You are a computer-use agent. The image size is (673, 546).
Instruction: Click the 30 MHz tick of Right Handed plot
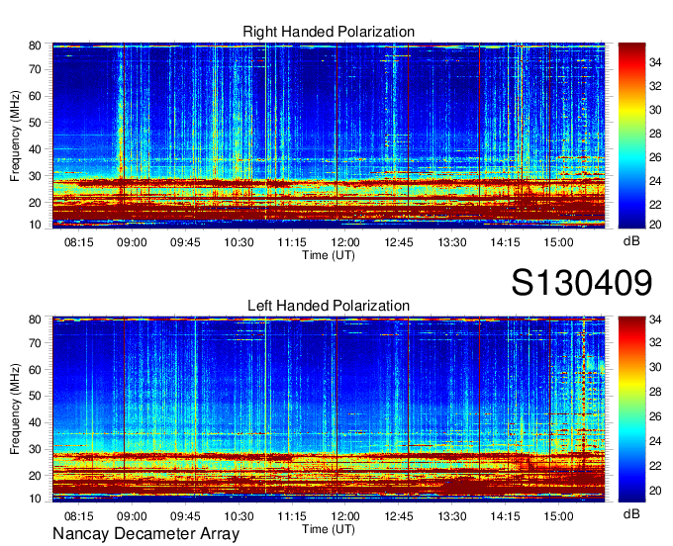[35, 176]
